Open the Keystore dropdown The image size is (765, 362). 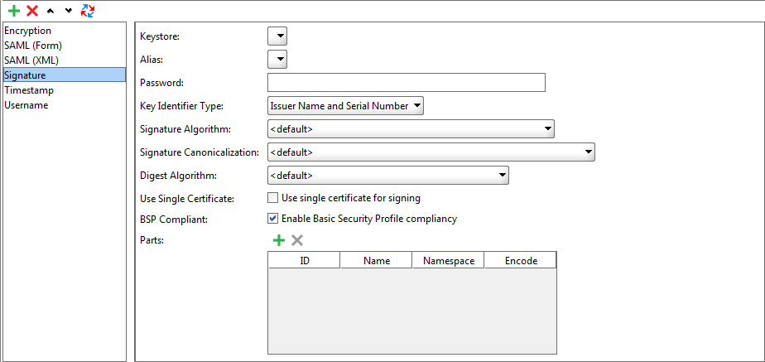click(277, 36)
